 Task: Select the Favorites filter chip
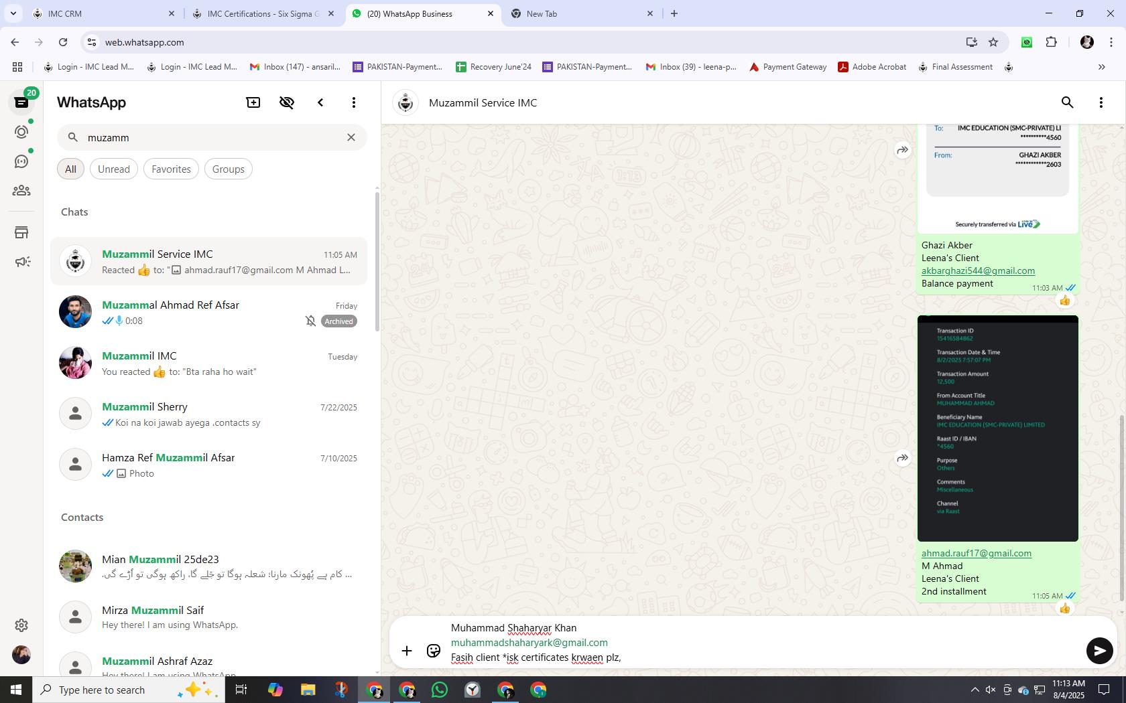click(171, 169)
